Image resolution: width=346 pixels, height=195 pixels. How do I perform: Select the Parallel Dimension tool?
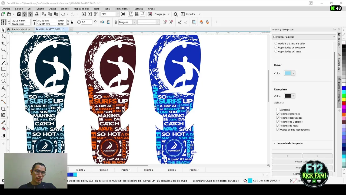click(x=3, y=96)
